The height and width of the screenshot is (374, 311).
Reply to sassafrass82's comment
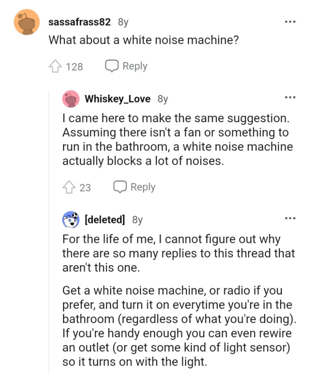(x=135, y=66)
